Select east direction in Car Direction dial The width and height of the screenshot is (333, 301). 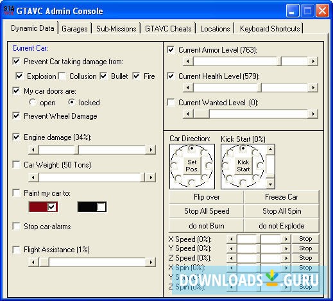(209, 166)
